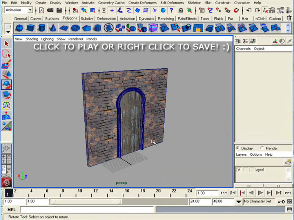Select the Render radio button
Image resolution: width=294 pixels, height=220 pixels.
tap(262, 148)
